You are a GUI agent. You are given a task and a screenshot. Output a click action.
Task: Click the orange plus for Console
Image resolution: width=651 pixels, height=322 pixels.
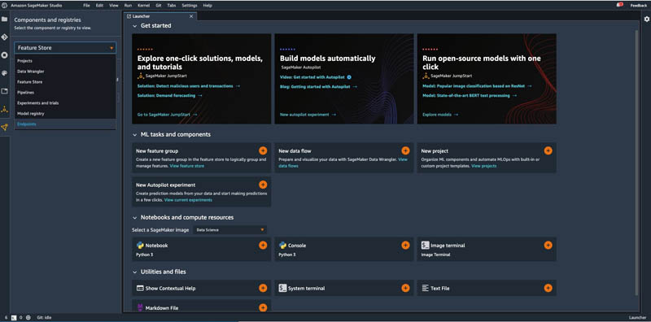[x=405, y=246]
